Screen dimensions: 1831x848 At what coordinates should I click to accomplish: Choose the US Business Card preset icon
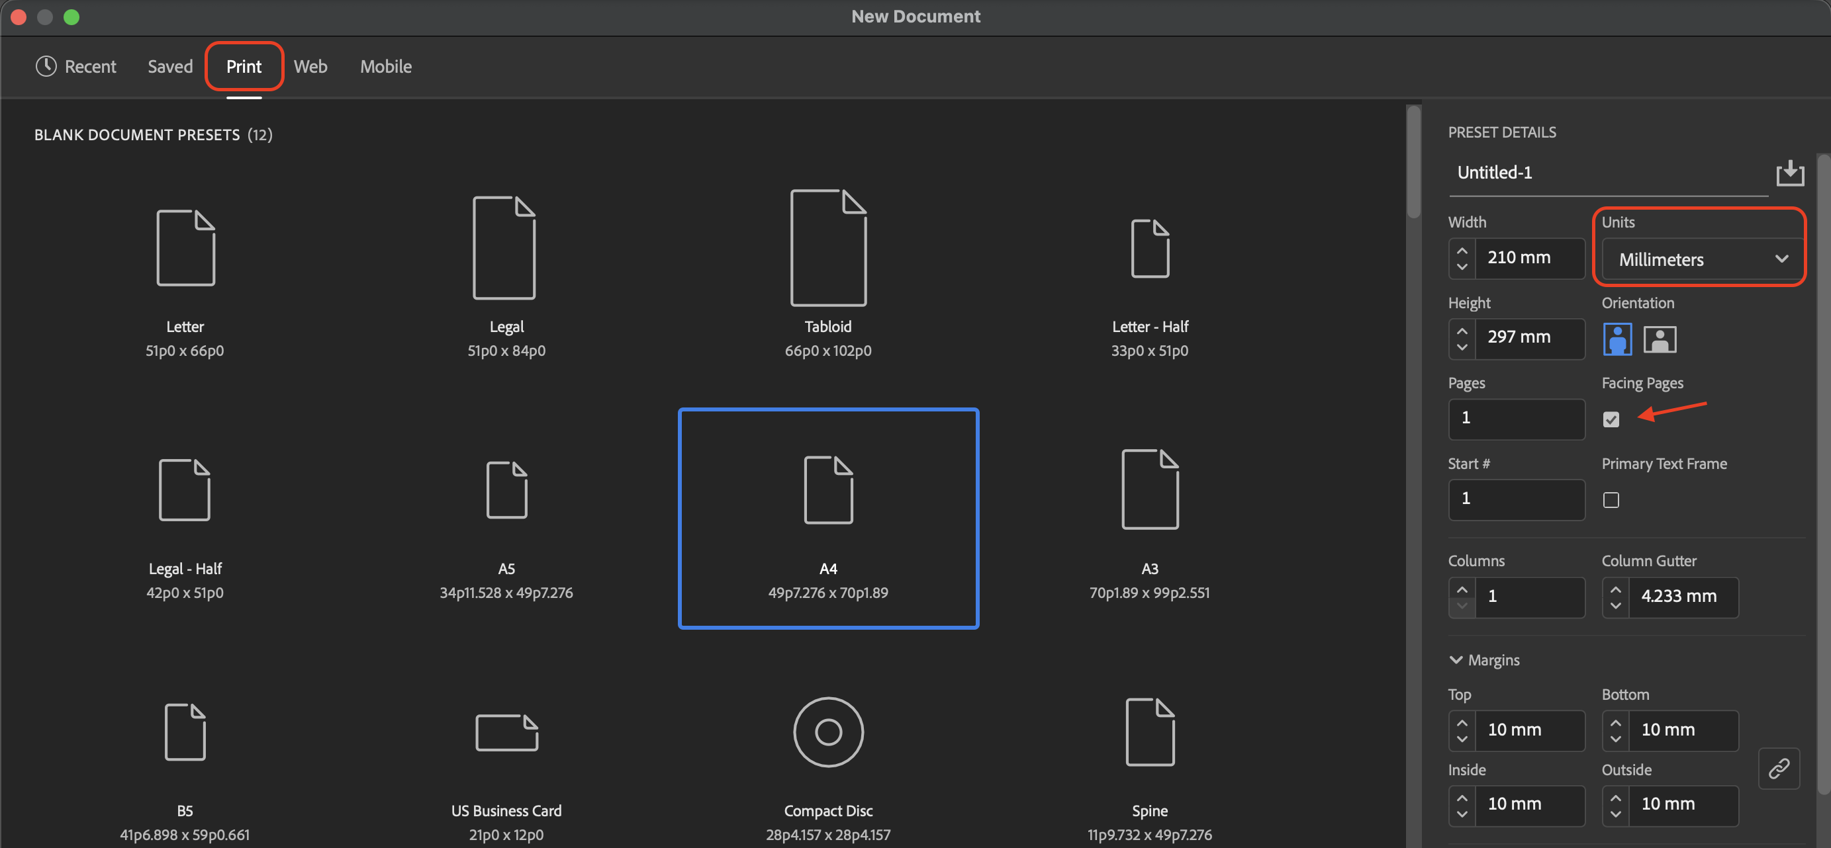(506, 732)
